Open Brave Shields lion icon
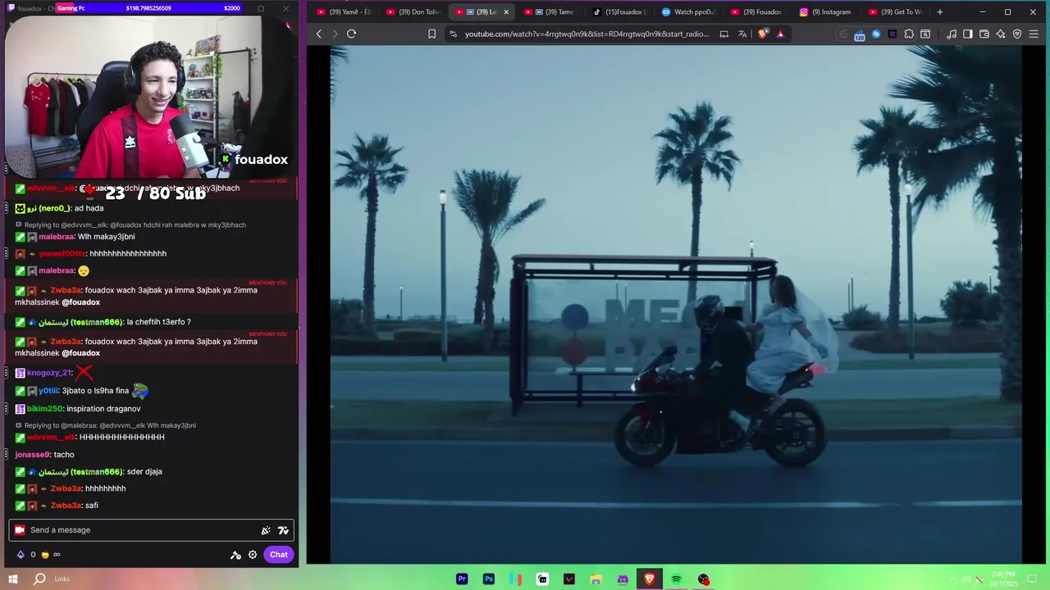 click(763, 34)
